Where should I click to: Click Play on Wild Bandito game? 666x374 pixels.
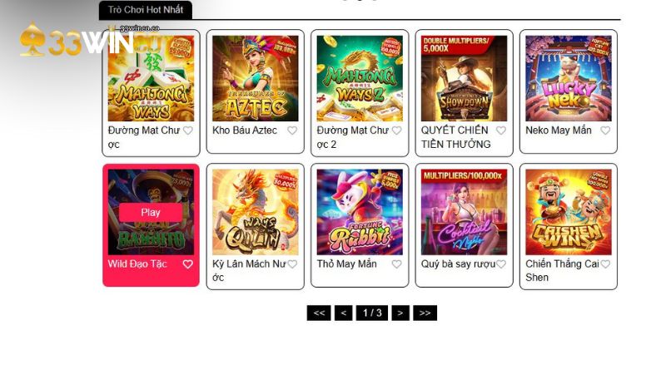151,213
